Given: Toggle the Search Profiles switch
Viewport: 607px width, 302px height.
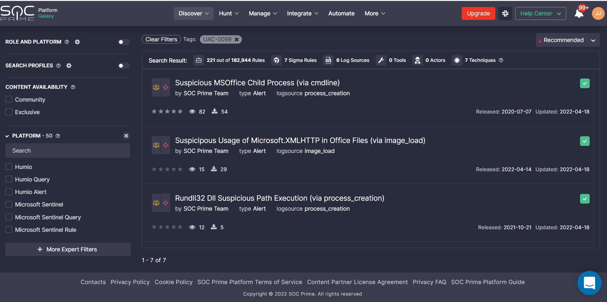Looking at the screenshot, I should pyautogui.click(x=124, y=66).
